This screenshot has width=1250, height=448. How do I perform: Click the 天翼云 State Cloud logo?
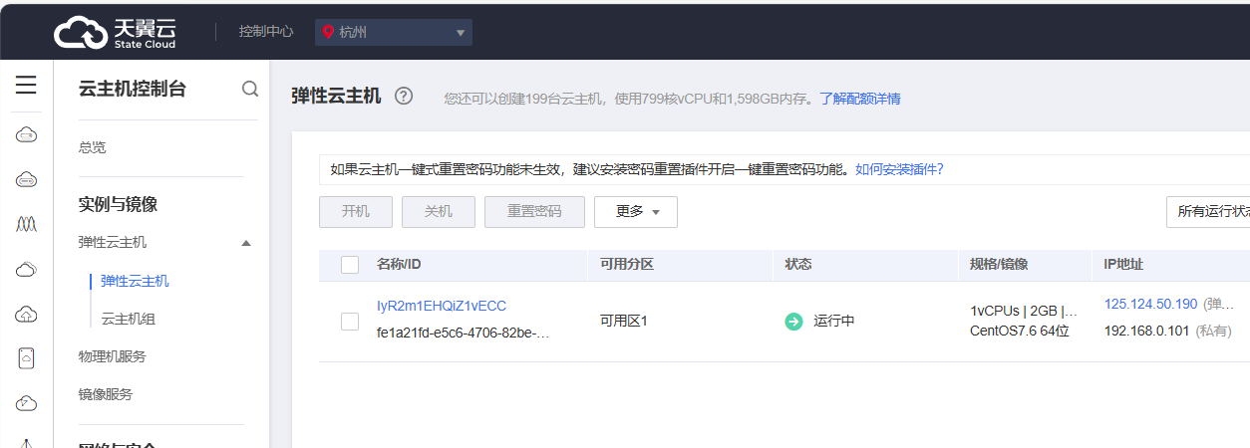(116, 32)
